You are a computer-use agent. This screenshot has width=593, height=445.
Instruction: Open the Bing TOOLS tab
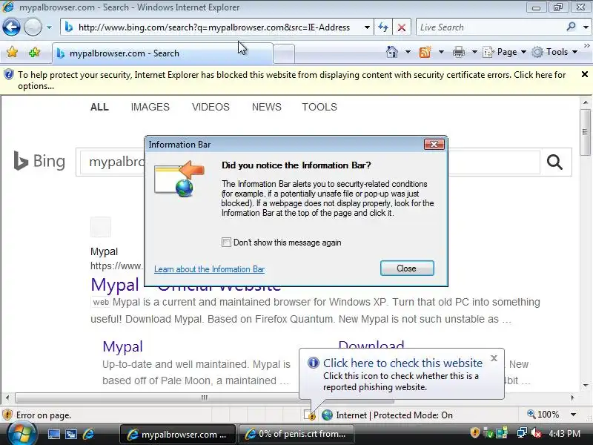[x=319, y=107]
